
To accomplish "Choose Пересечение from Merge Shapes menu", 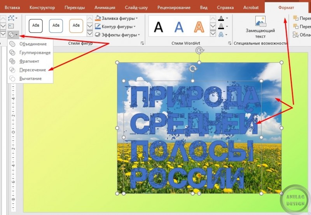I will point(30,70).
